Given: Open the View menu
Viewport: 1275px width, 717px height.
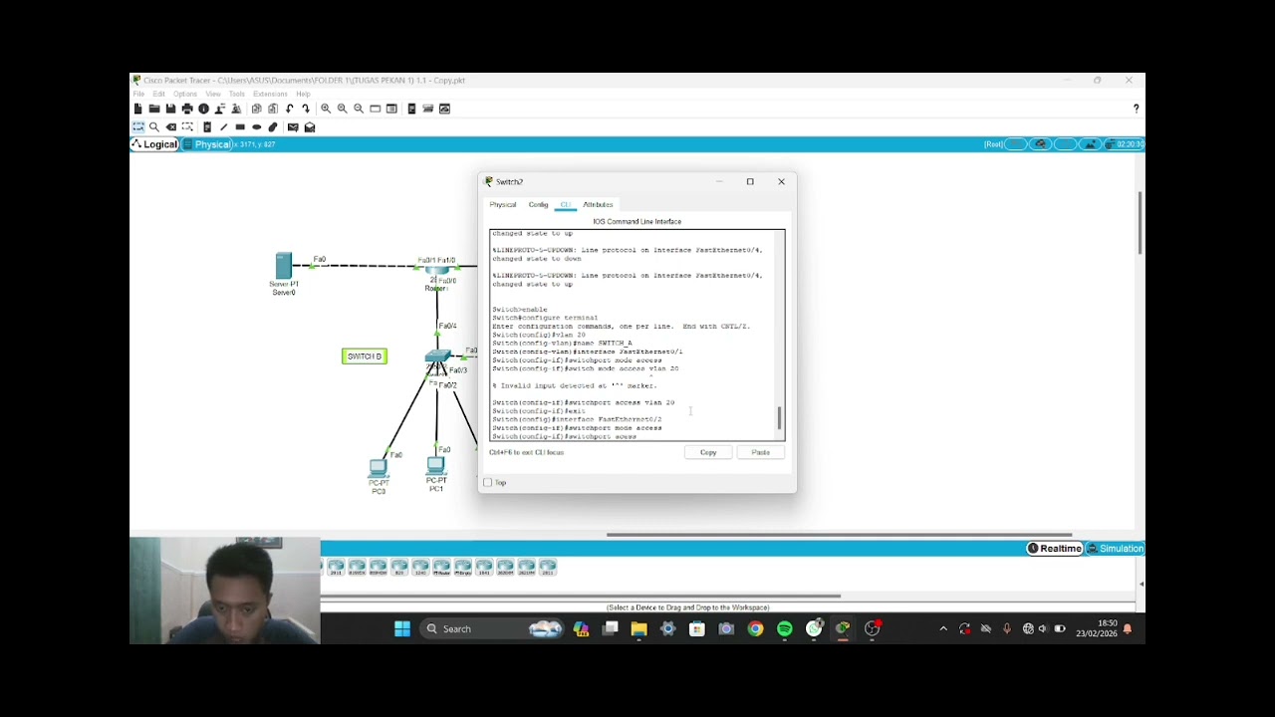Looking at the screenshot, I should pyautogui.click(x=213, y=94).
